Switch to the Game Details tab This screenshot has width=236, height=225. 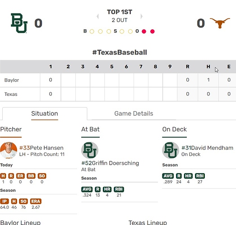(x=134, y=113)
